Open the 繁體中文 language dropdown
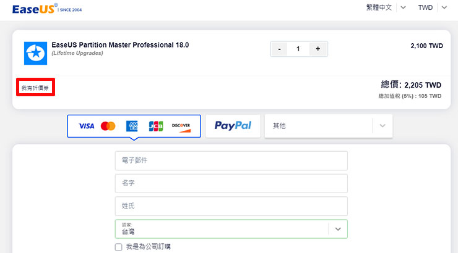Image resolution: width=458 pixels, height=253 pixels. 386,7
